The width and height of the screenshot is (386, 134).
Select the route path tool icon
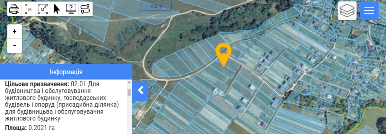coord(85,9)
